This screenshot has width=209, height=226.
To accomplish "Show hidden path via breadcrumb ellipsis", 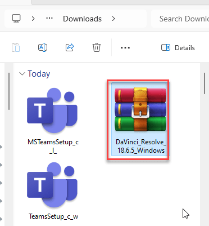I will pos(49,19).
